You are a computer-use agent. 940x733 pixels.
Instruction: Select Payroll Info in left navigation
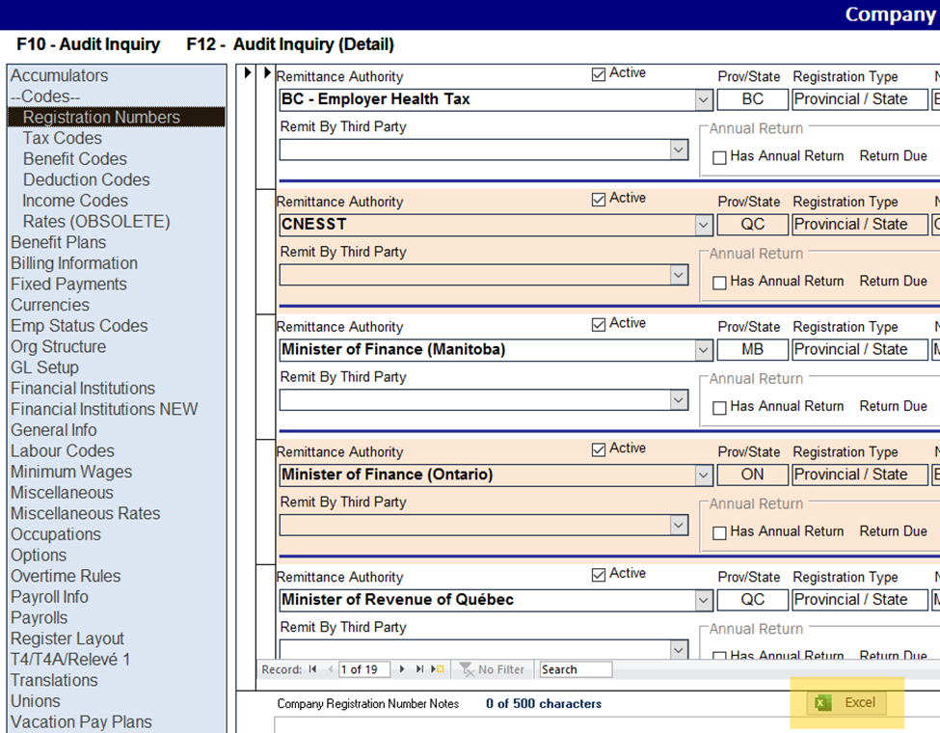[49, 597]
